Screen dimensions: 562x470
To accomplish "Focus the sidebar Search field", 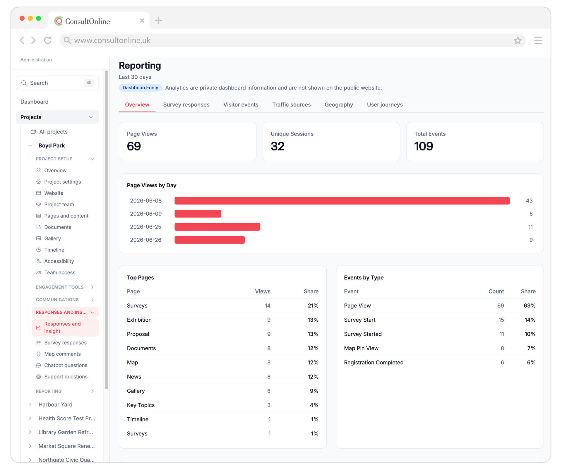I will pyautogui.click(x=57, y=83).
